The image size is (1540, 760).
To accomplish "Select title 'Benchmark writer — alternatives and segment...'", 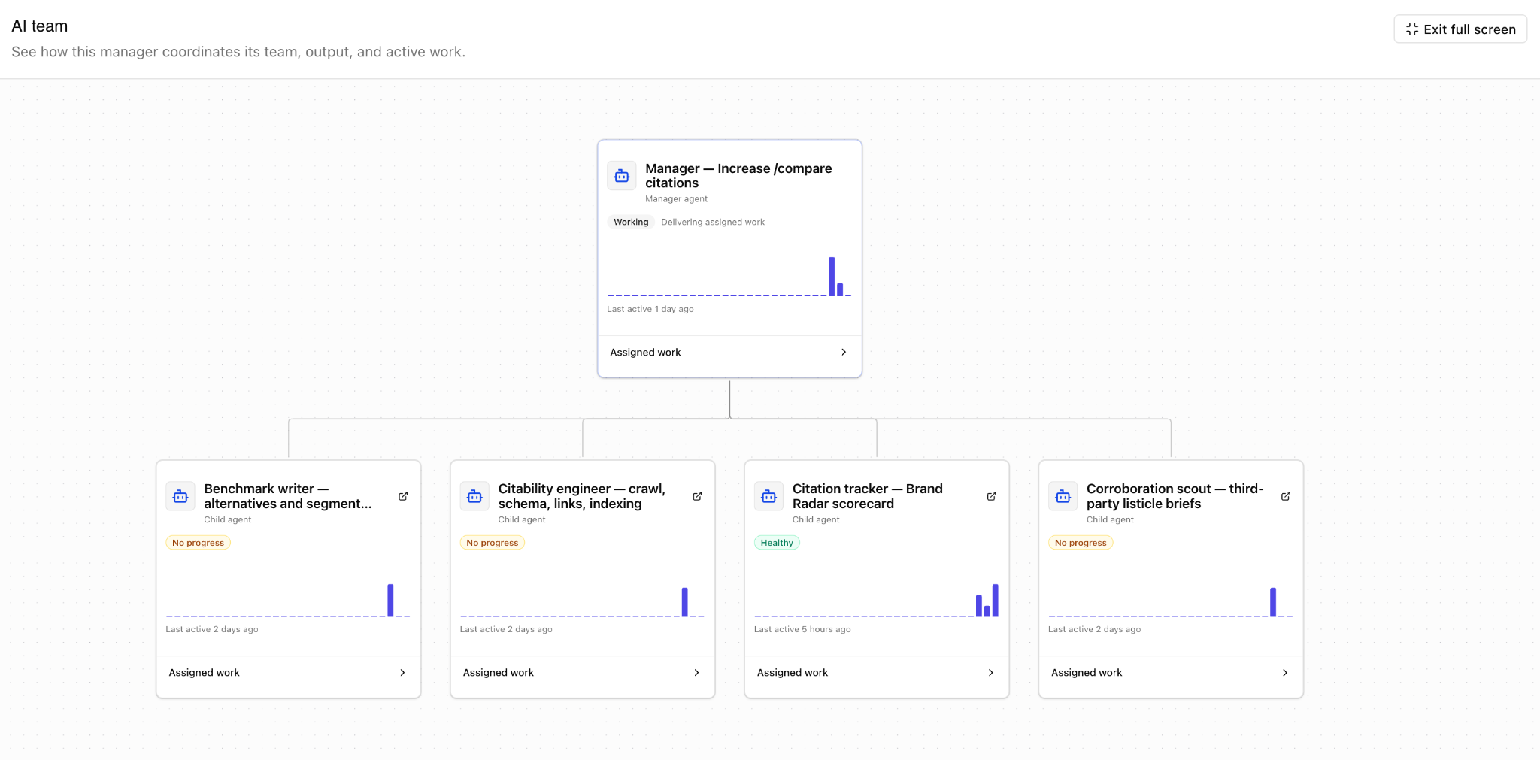I will tap(288, 496).
